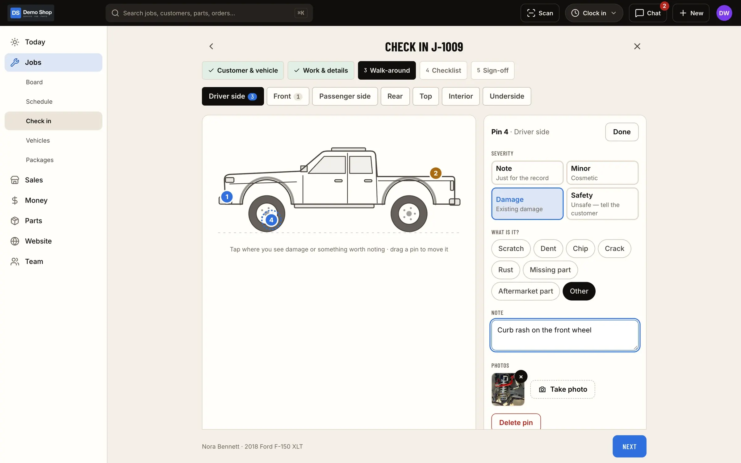
Task: Click the Demo Shop logo
Action: (31, 13)
